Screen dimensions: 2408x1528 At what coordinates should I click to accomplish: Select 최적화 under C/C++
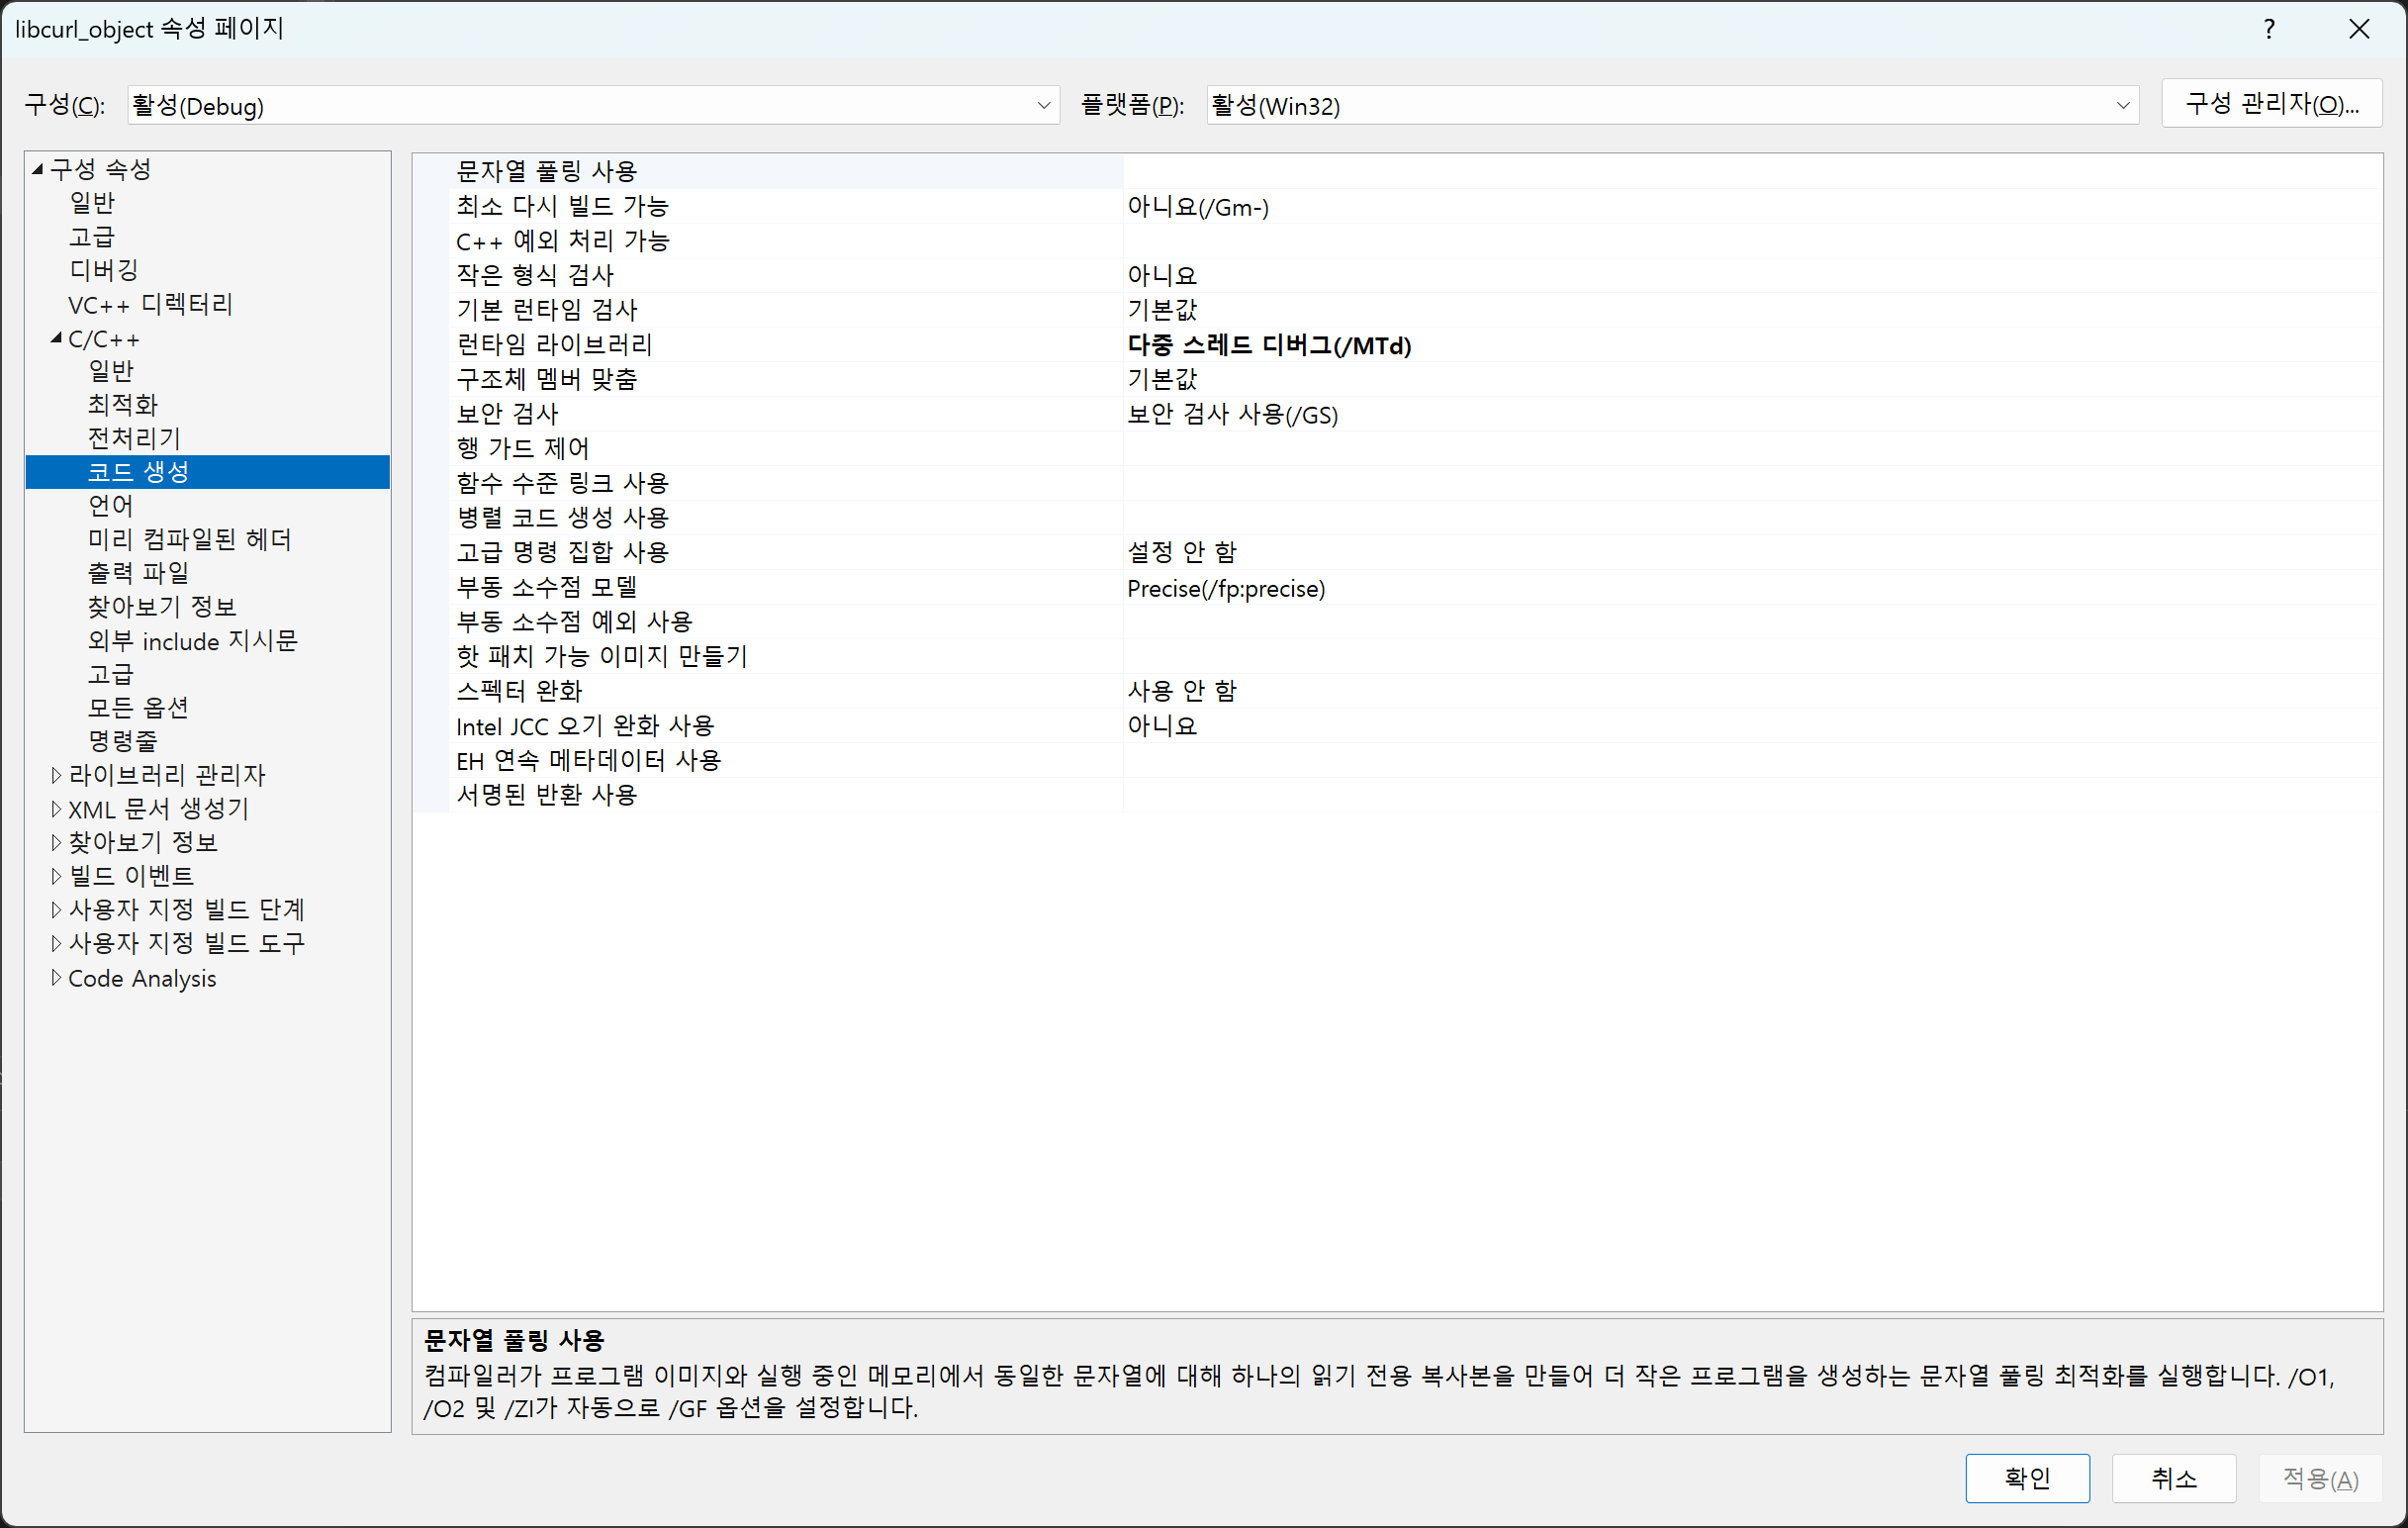pyautogui.click(x=122, y=404)
